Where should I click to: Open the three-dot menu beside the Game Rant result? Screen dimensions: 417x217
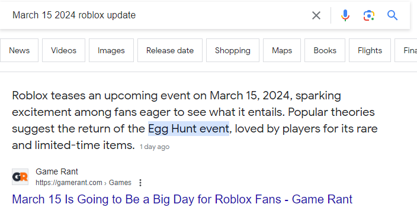tap(140, 183)
